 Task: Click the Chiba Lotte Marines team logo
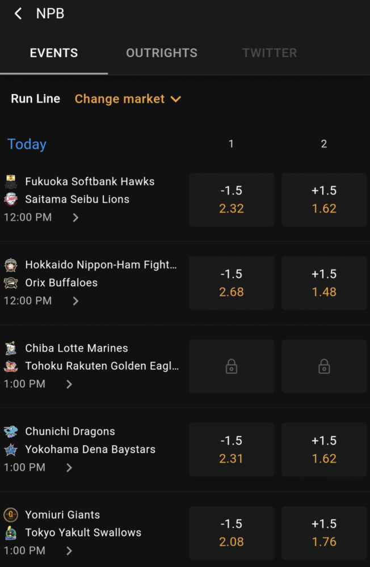coord(11,348)
